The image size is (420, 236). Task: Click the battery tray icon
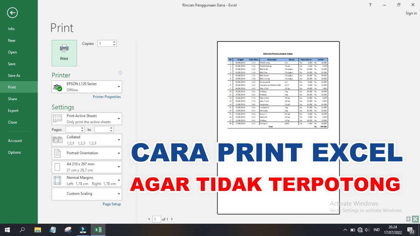pyautogui.click(x=353, y=230)
